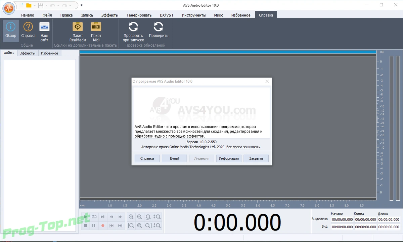
Task: Click the AVS Audio Editor application orb button
Action: [9, 8]
